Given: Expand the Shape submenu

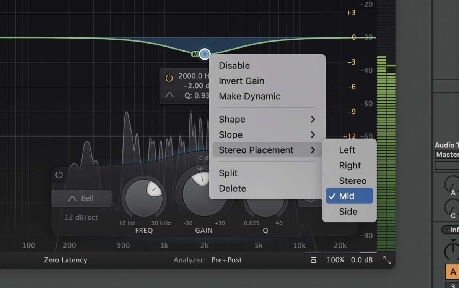Looking at the screenshot, I should (x=267, y=119).
